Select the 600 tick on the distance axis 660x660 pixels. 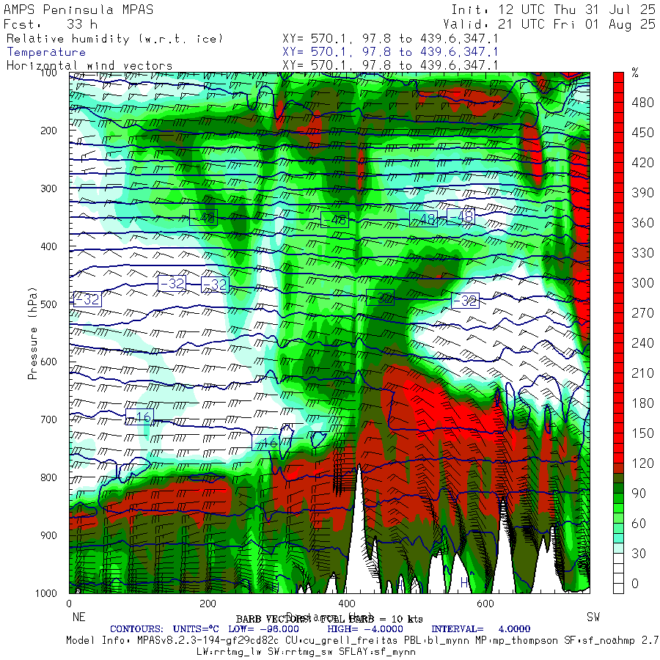click(485, 604)
